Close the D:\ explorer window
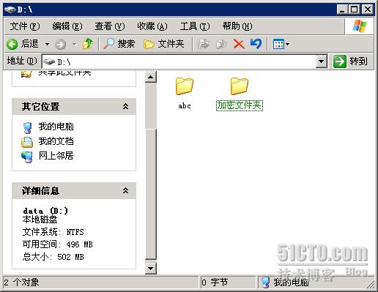This screenshot has height=292, width=378. [x=367, y=10]
